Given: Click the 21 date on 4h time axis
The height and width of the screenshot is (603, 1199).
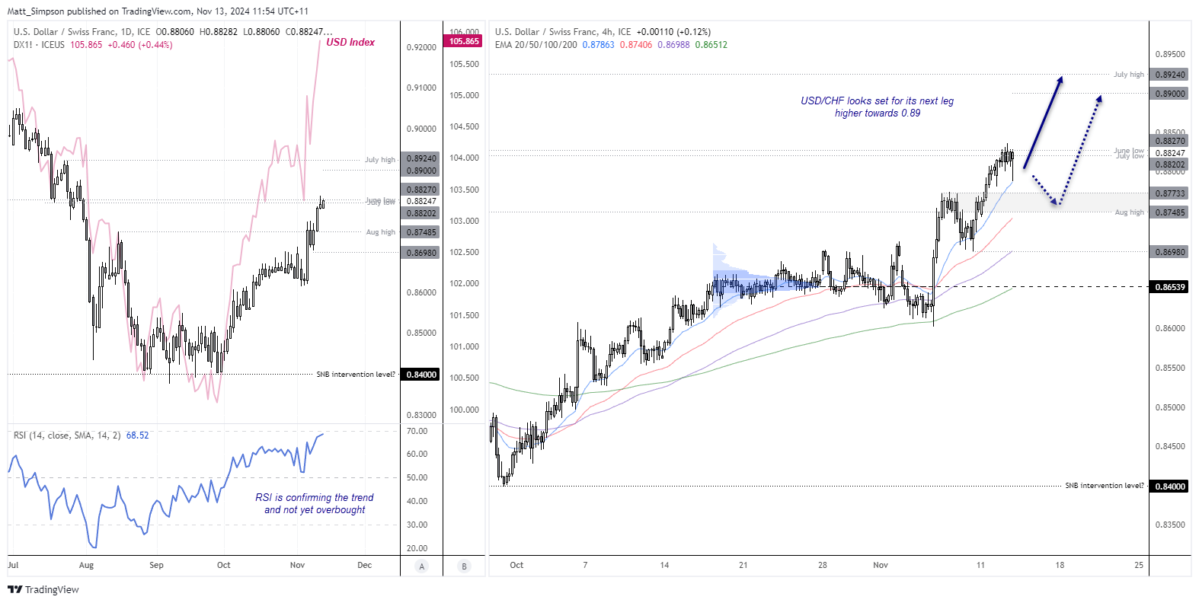Looking at the screenshot, I should click(x=743, y=565).
